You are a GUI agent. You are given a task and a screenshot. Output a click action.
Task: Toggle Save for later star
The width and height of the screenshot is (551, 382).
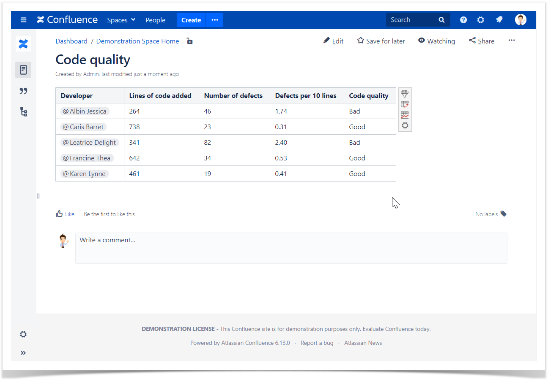381,41
